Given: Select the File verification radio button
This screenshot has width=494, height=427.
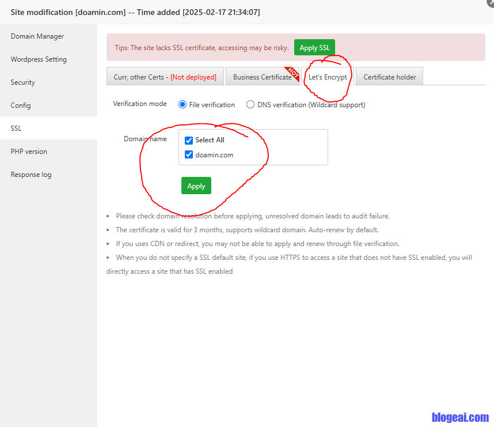Looking at the screenshot, I should coord(183,105).
